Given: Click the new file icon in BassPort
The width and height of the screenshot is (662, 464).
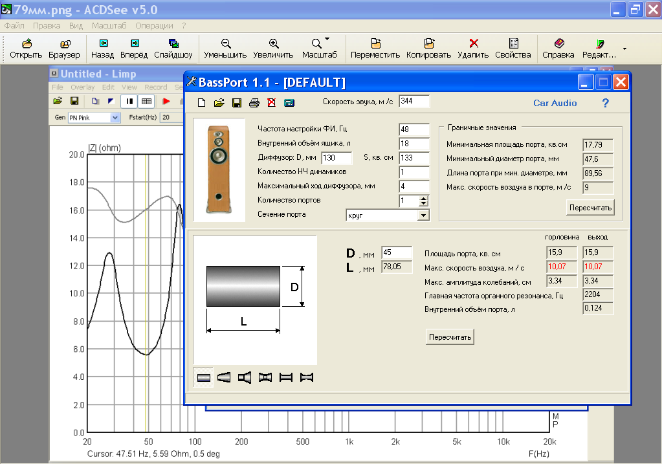Looking at the screenshot, I should [201, 103].
